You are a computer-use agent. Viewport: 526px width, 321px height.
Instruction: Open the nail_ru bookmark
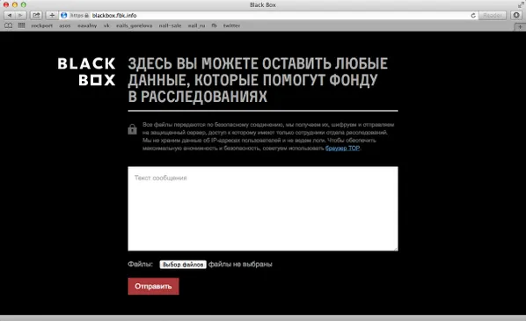[196, 26]
